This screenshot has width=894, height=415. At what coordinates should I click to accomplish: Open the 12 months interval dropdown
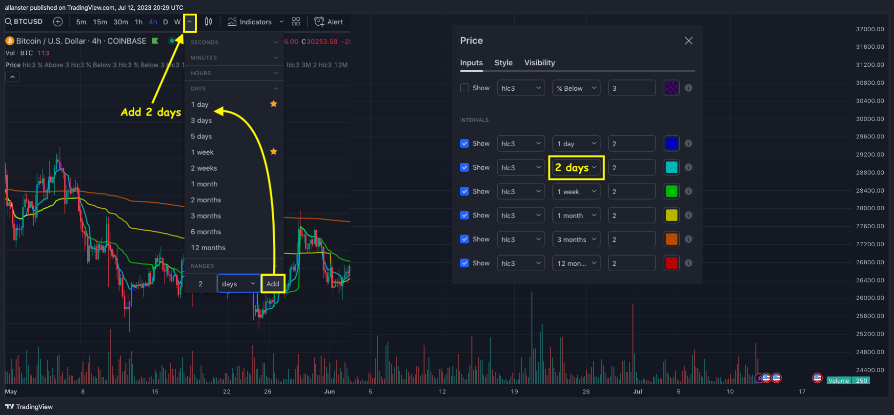[576, 263]
